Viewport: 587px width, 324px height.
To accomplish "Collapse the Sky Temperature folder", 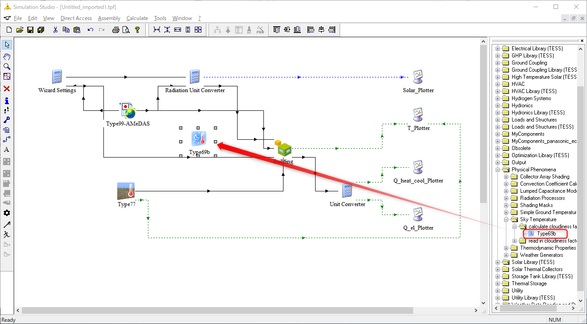I will coord(506,219).
